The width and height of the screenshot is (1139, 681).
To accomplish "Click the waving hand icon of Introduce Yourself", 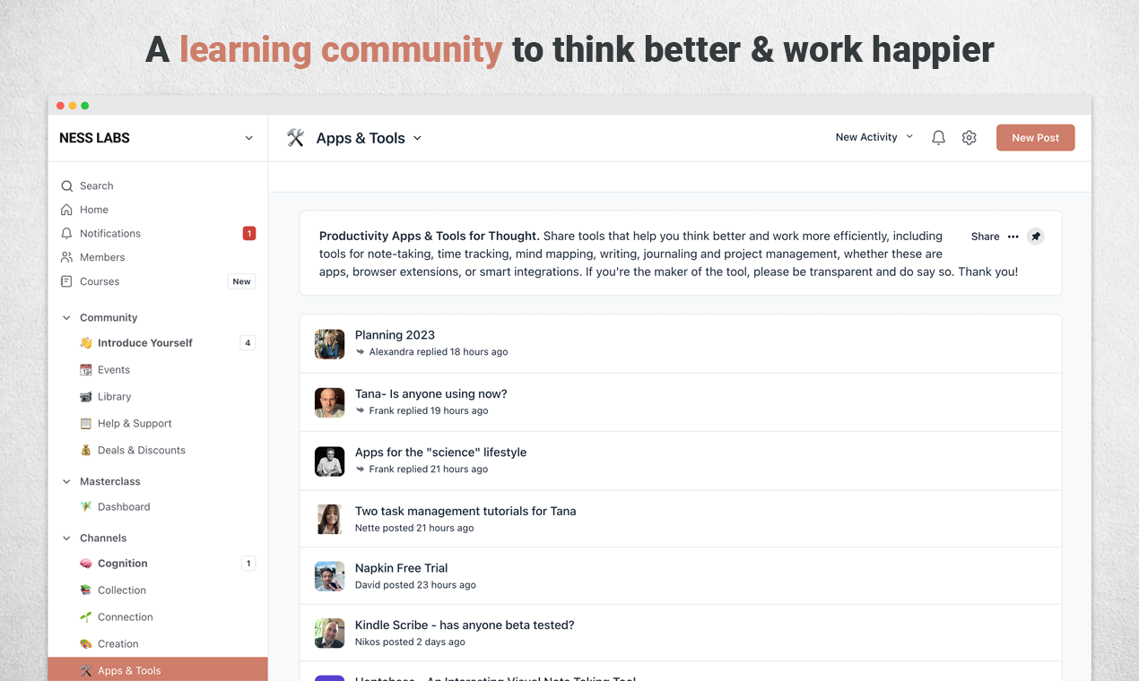I will (86, 343).
